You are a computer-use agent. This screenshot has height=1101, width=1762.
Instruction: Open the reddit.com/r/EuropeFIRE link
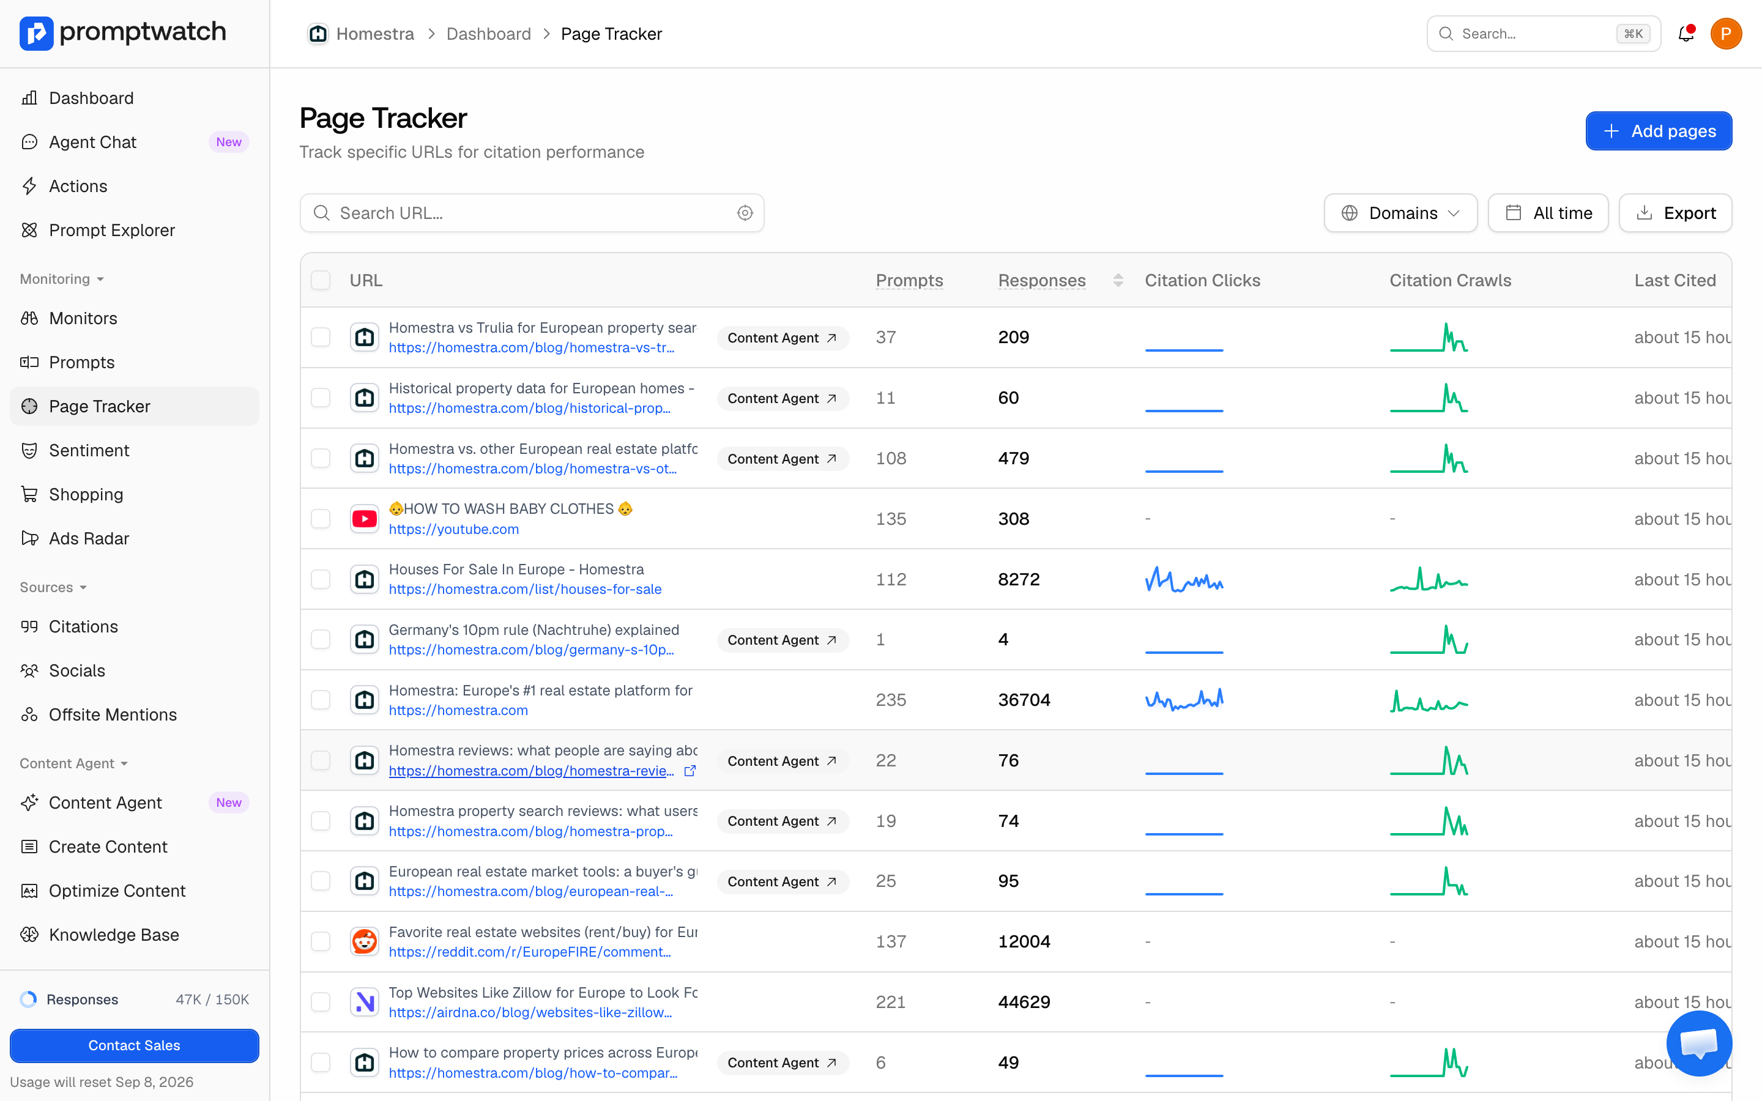(x=530, y=952)
